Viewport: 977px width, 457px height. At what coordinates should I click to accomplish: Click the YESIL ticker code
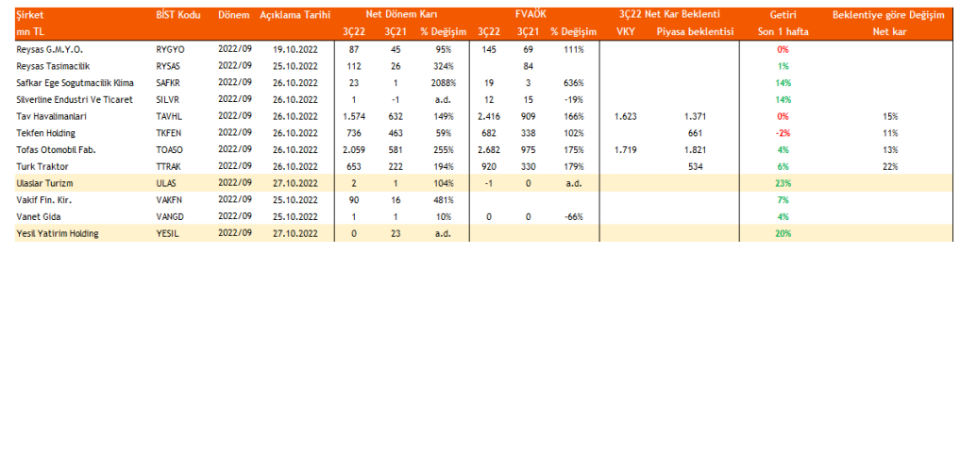(x=167, y=234)
